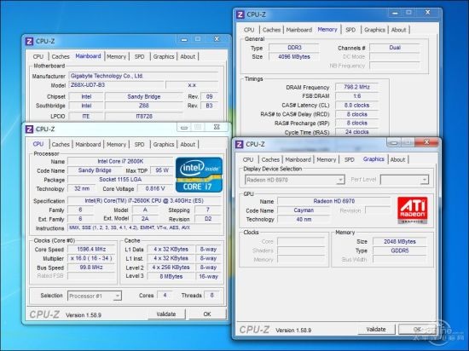The height and width of the screenshot is (351, 469).
Task: Switch to Graphics tab in the CPU window
Action: (164, 144)
